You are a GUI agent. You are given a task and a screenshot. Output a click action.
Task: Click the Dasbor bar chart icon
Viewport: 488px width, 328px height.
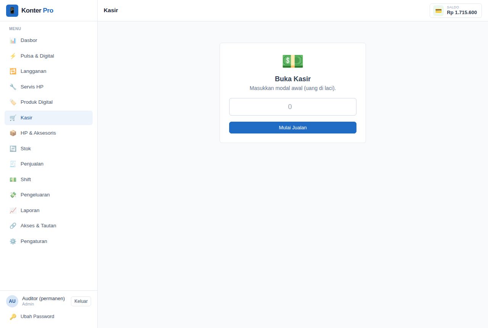click(x=13, y=40)
